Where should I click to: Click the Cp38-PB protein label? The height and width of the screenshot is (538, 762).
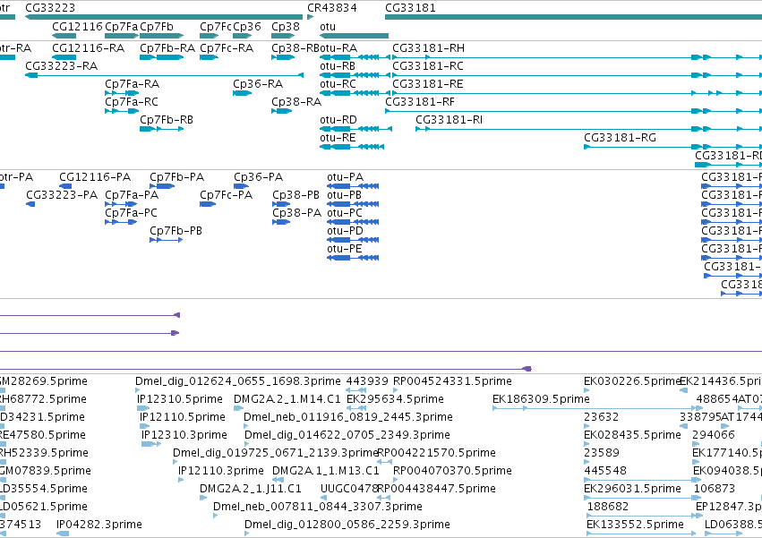point(296,195)
